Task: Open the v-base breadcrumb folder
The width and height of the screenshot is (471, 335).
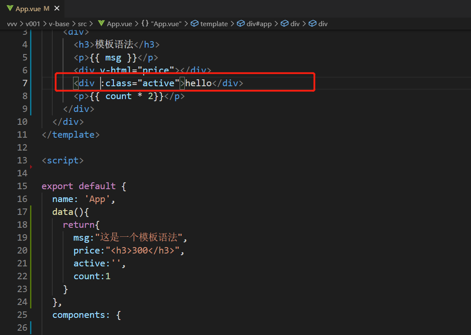Action: tap(59, 24)
